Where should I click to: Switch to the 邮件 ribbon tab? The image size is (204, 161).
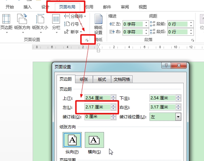pyautogui.click(x=107, y=7)
